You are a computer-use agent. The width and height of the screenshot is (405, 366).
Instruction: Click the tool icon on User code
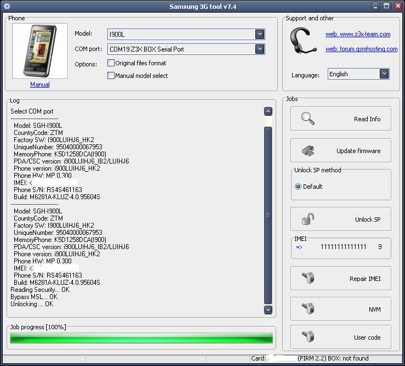click(308, 337)
